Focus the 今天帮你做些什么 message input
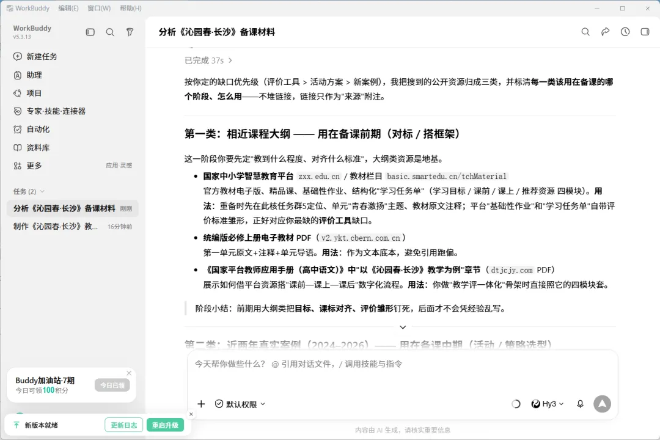The width and height of the screenshot is (660, 440). point(402,364)
